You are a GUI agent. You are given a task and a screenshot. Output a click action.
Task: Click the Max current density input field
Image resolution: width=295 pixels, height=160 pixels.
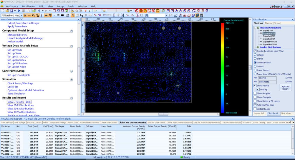pos(267,78)
